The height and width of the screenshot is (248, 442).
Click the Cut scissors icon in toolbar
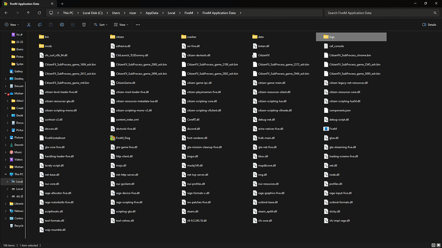(x=29, y=25)
